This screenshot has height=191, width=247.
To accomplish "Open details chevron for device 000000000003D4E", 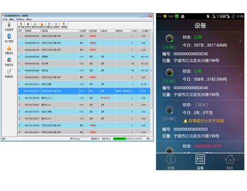I will 240,75.
